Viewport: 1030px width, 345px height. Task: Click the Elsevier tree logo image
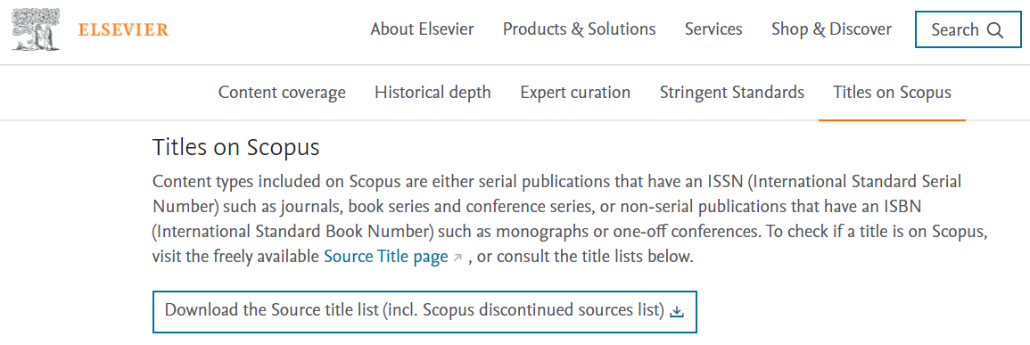[x=37, y=29]
